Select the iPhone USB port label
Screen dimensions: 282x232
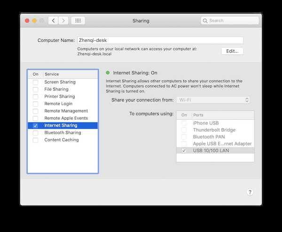point(206,123)
